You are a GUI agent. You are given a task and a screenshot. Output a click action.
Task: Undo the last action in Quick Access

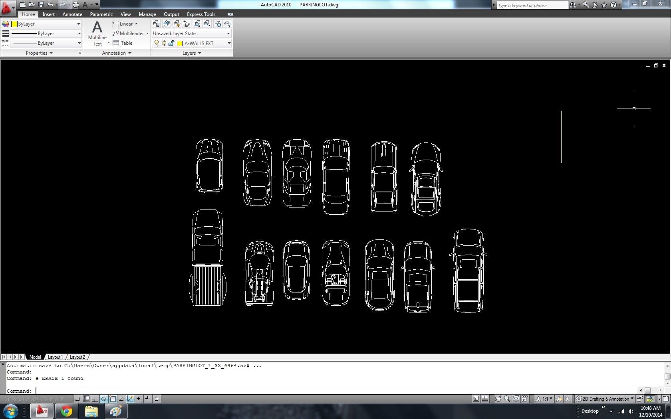50,5
